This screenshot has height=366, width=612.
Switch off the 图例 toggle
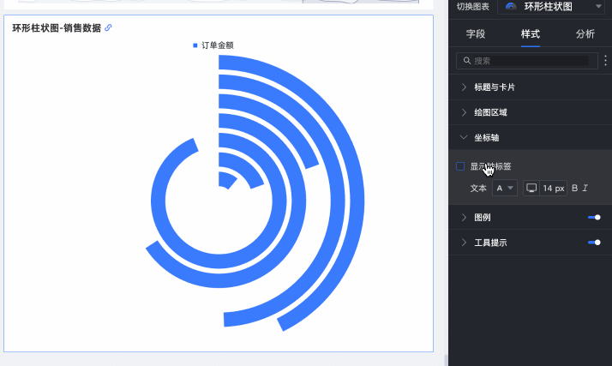[x=594, y=218]
